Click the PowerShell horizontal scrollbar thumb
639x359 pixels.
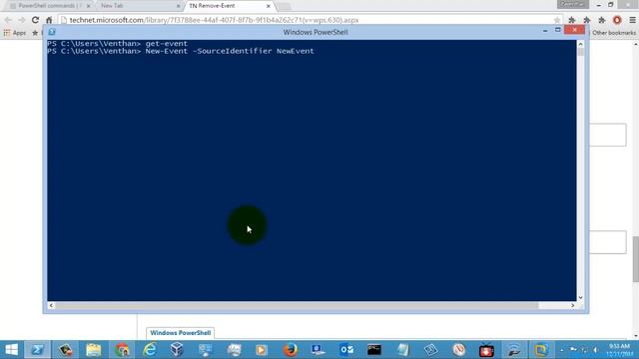pyautogui.click(x=297, y=305)
